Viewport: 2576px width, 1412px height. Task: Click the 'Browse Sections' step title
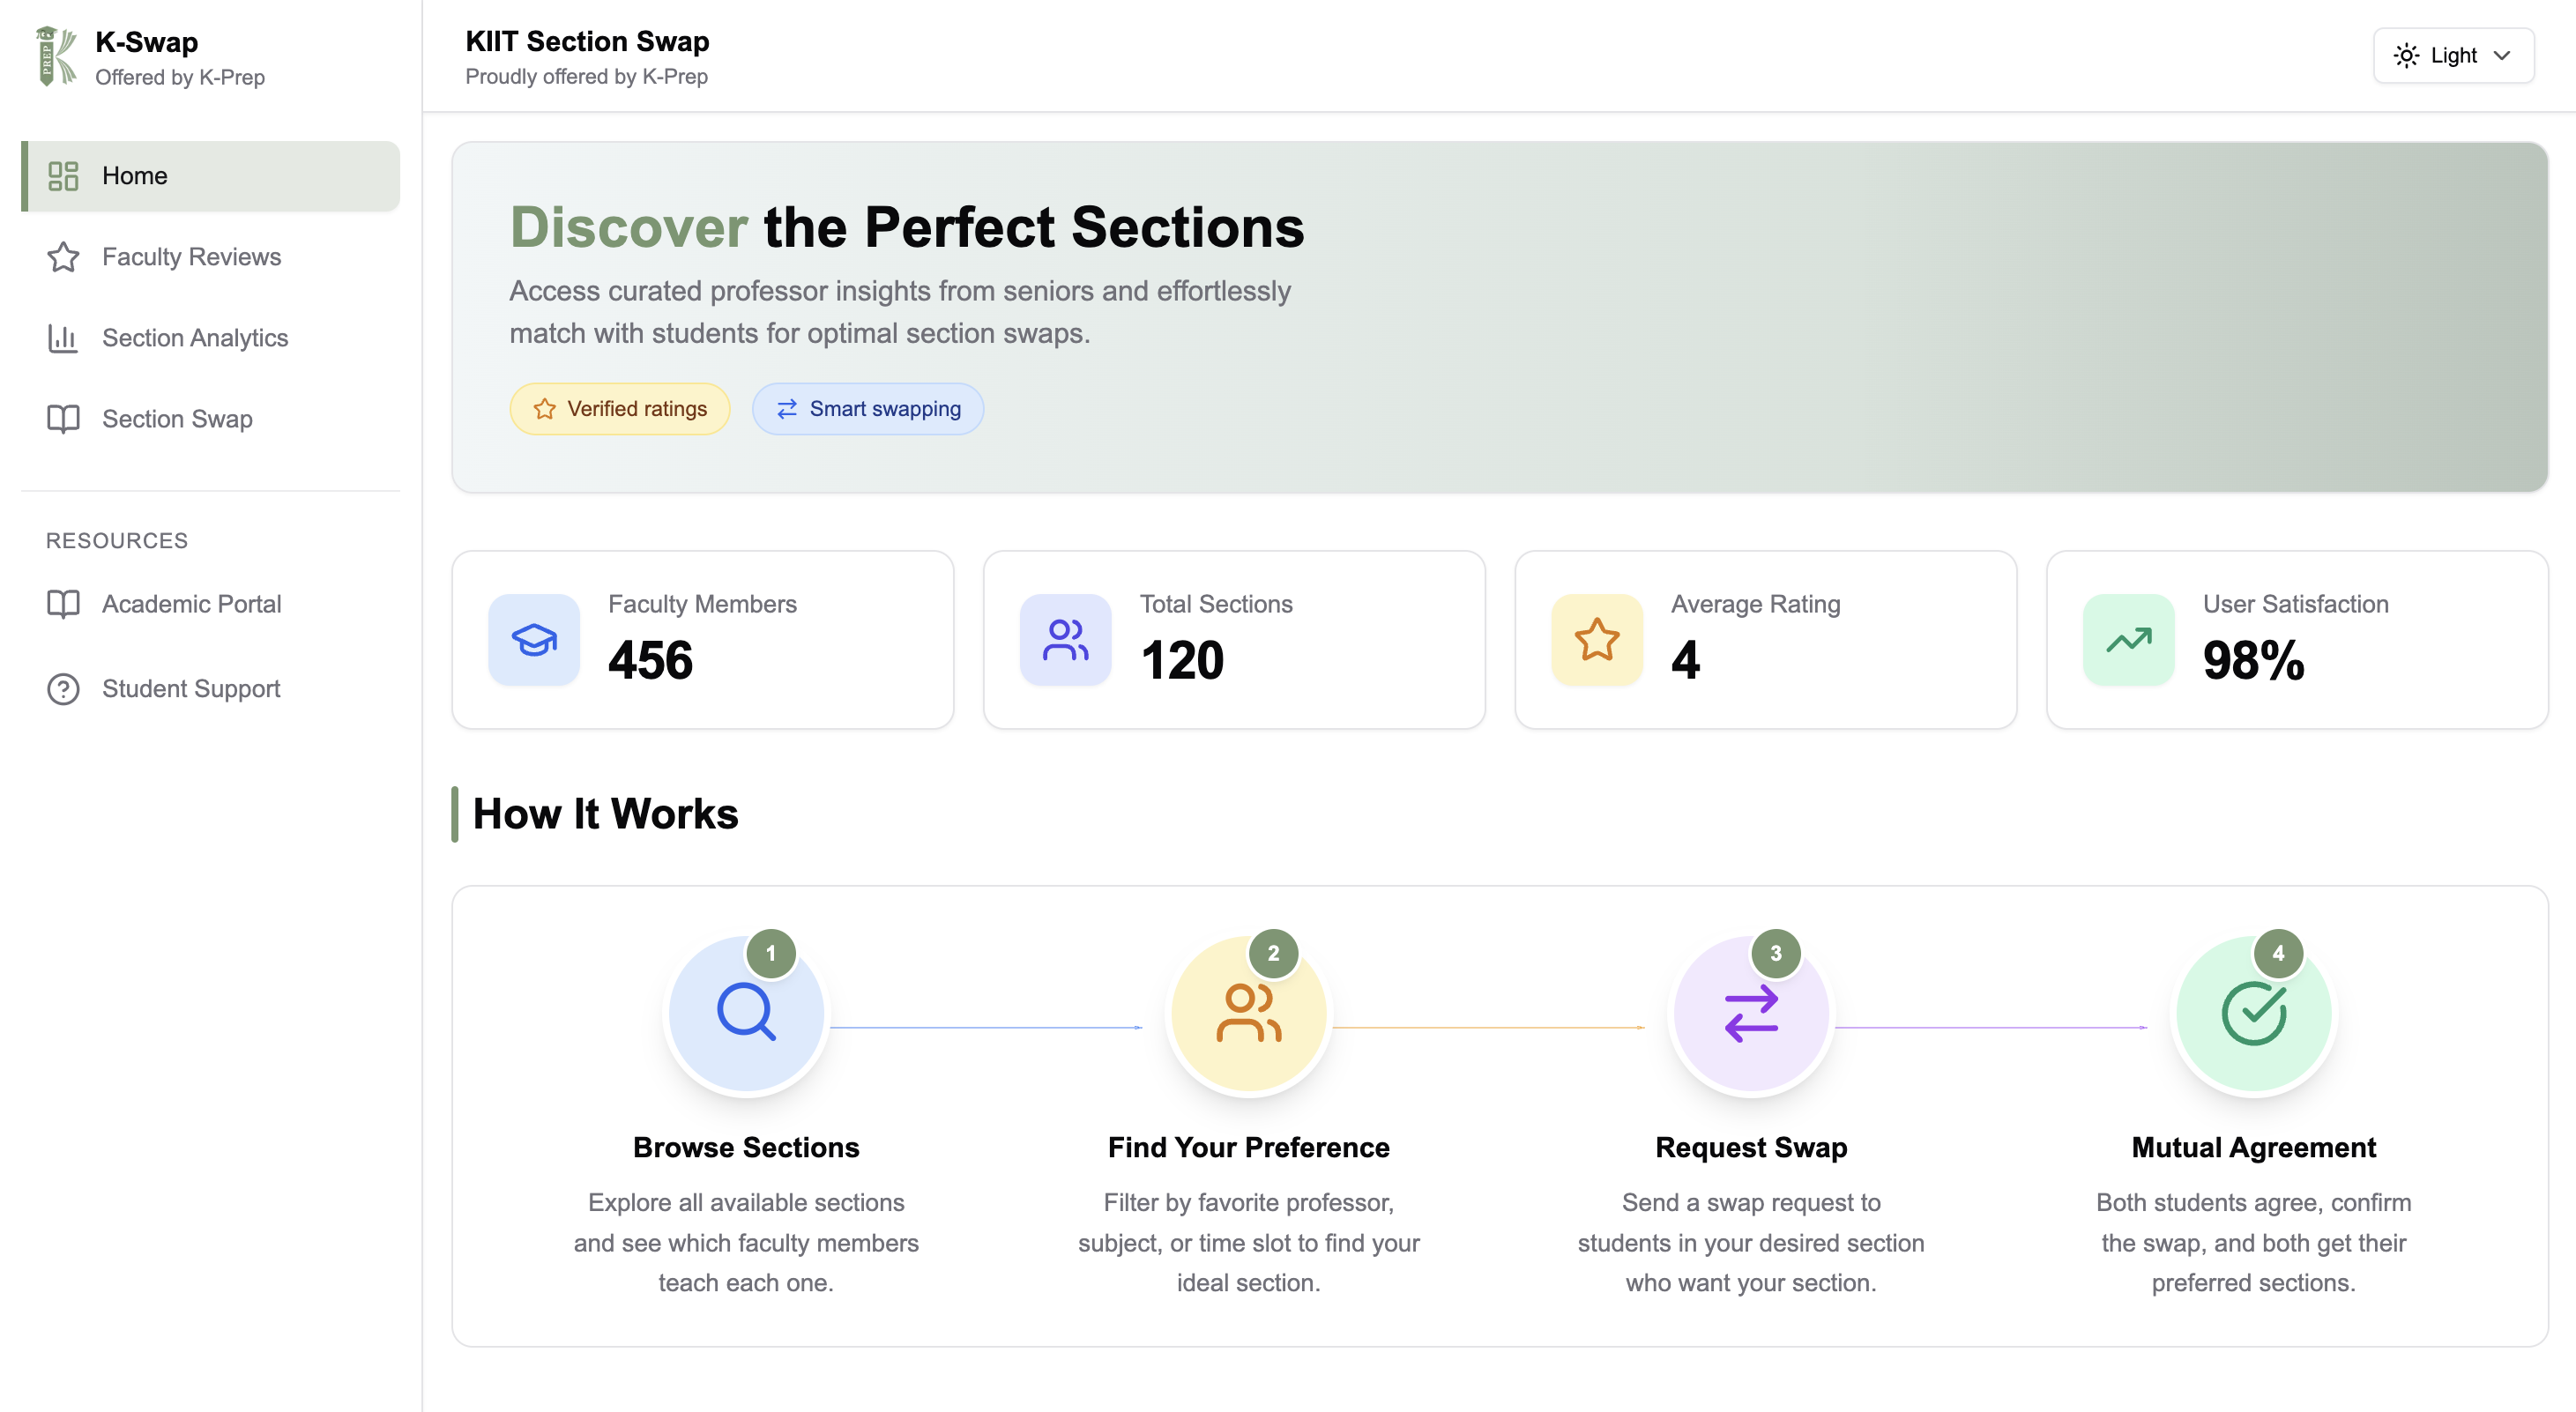[746, 1148]
